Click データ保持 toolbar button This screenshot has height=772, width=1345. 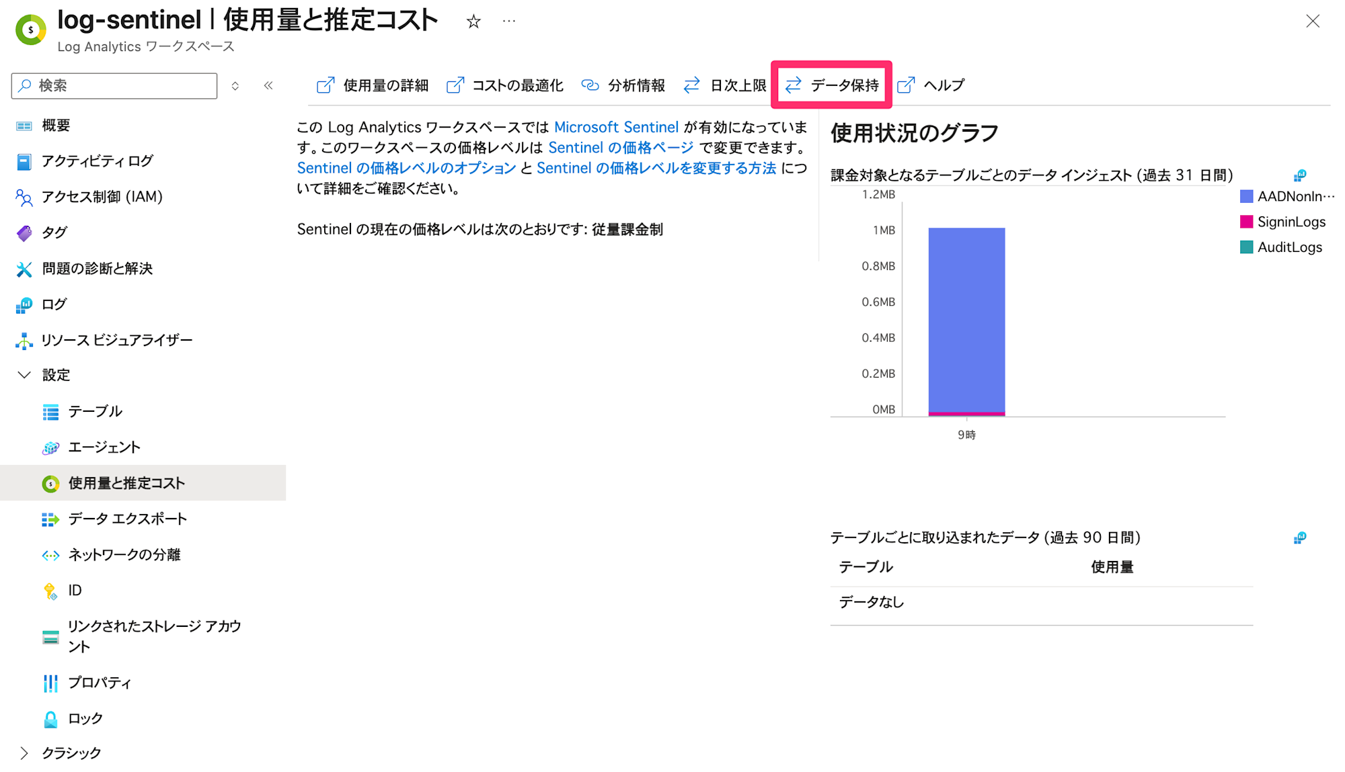coord(832,85)
